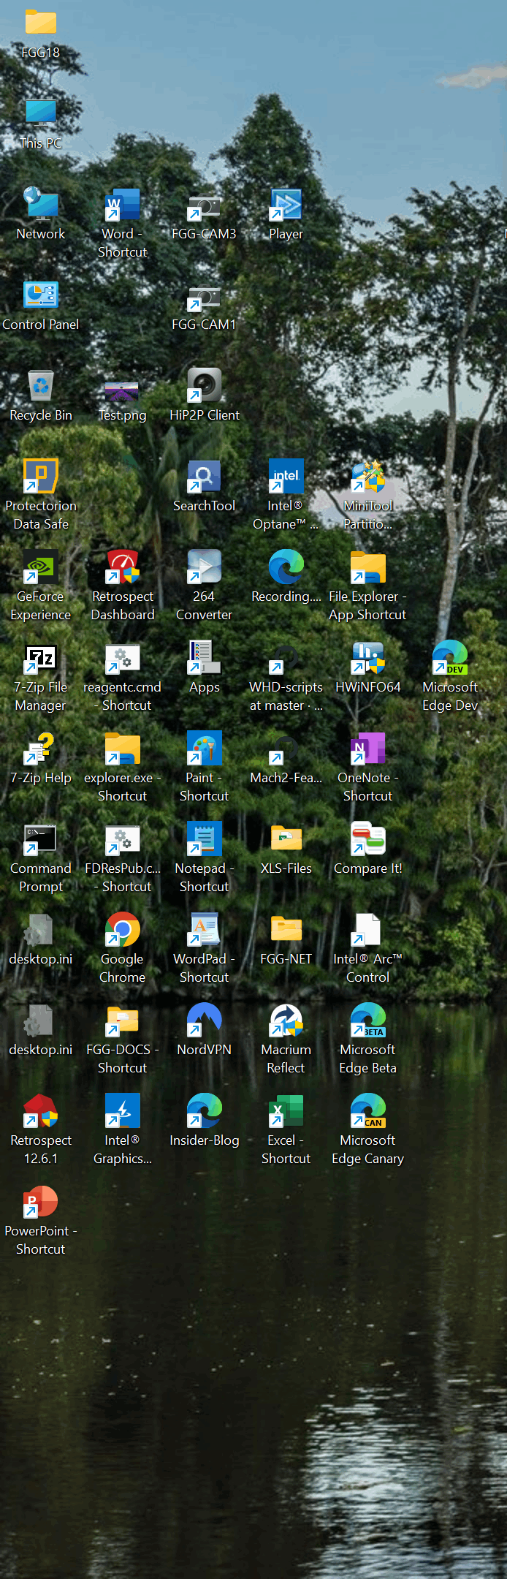Viewport: 507px width, 1579px height.
Task: Select the Google Chrome icon
Action: tap(123, 929)
